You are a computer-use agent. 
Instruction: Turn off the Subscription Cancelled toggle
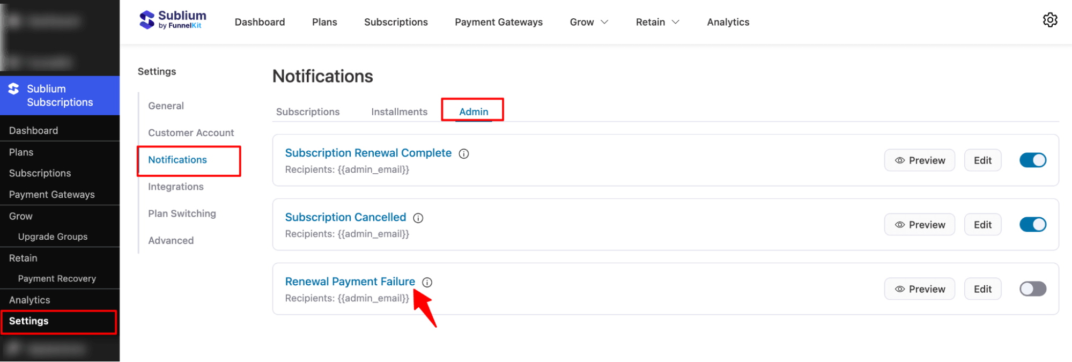[1032, 224]
